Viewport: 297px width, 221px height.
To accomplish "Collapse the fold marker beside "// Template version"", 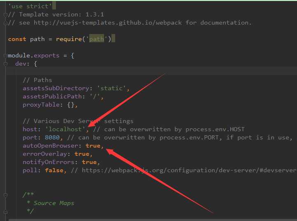I will 5,14.
